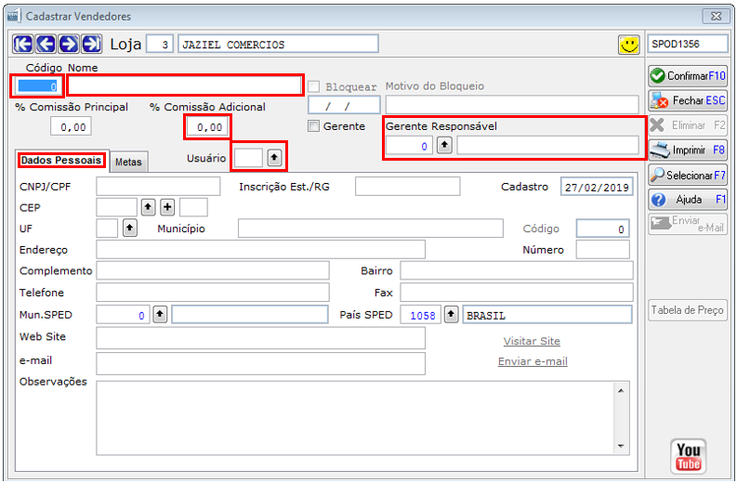
Task: Click the yellow smiley face icon
Action: (x=628, y=46)
